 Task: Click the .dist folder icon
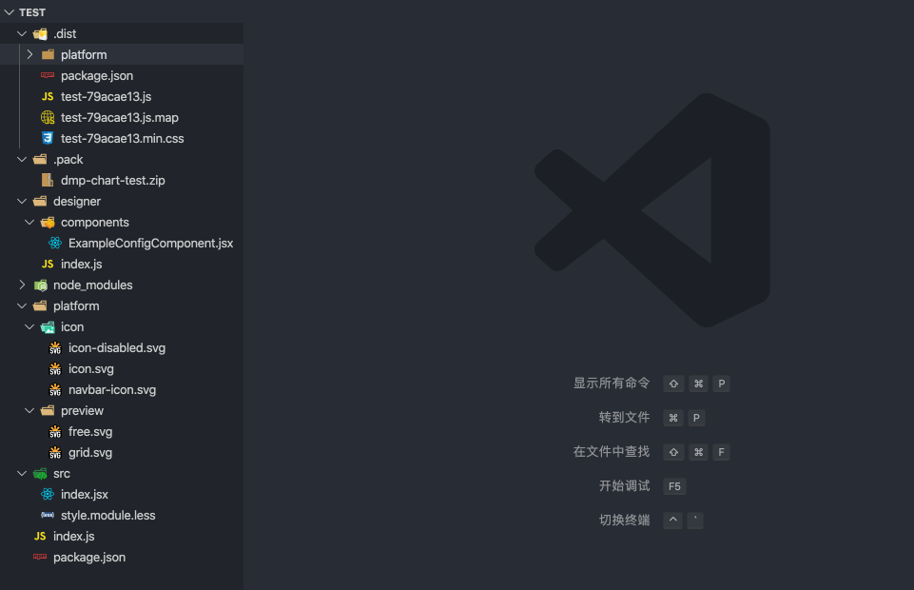pos(40,34)
